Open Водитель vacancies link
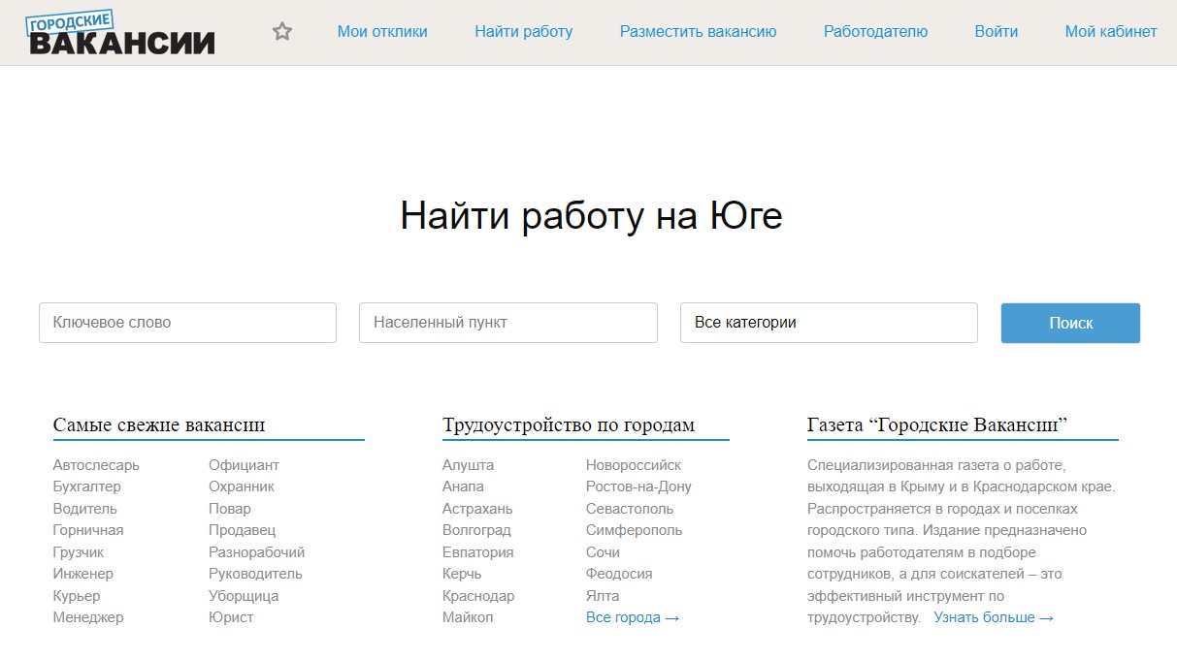The image size is (1177, 659). tap(85, 509)
